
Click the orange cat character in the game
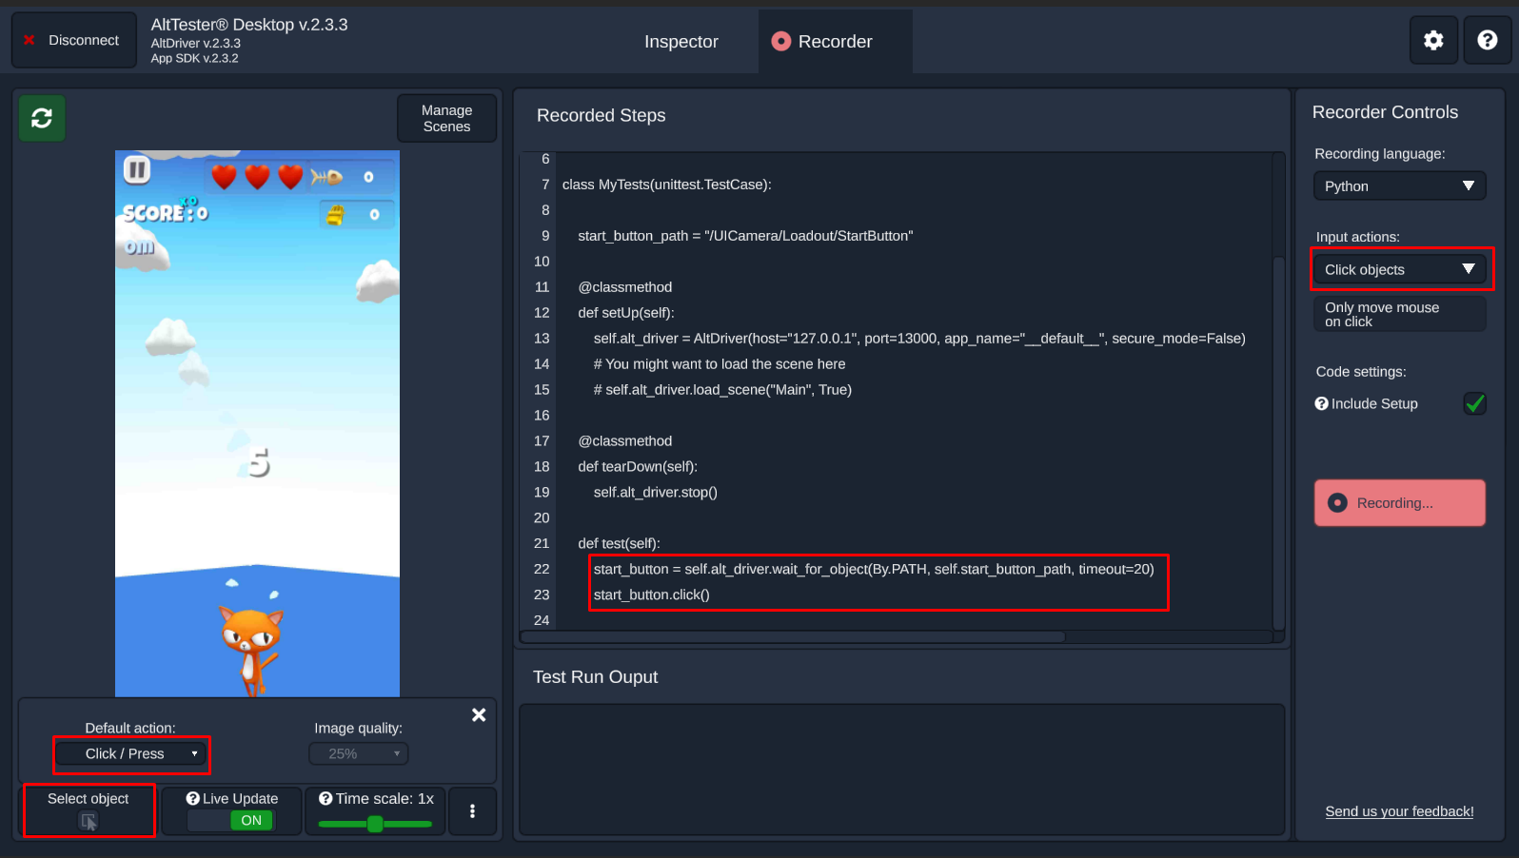(251, 650)
